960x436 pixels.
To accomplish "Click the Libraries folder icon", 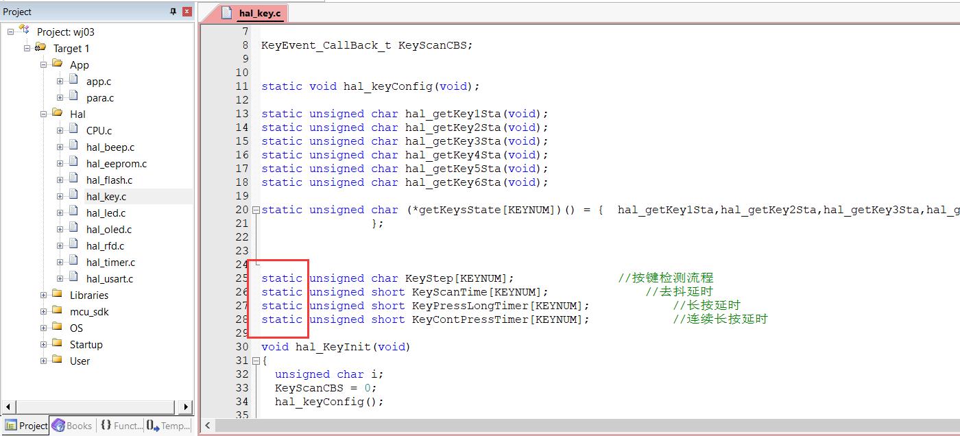I will pyautogui.click(x=57, y=294).
